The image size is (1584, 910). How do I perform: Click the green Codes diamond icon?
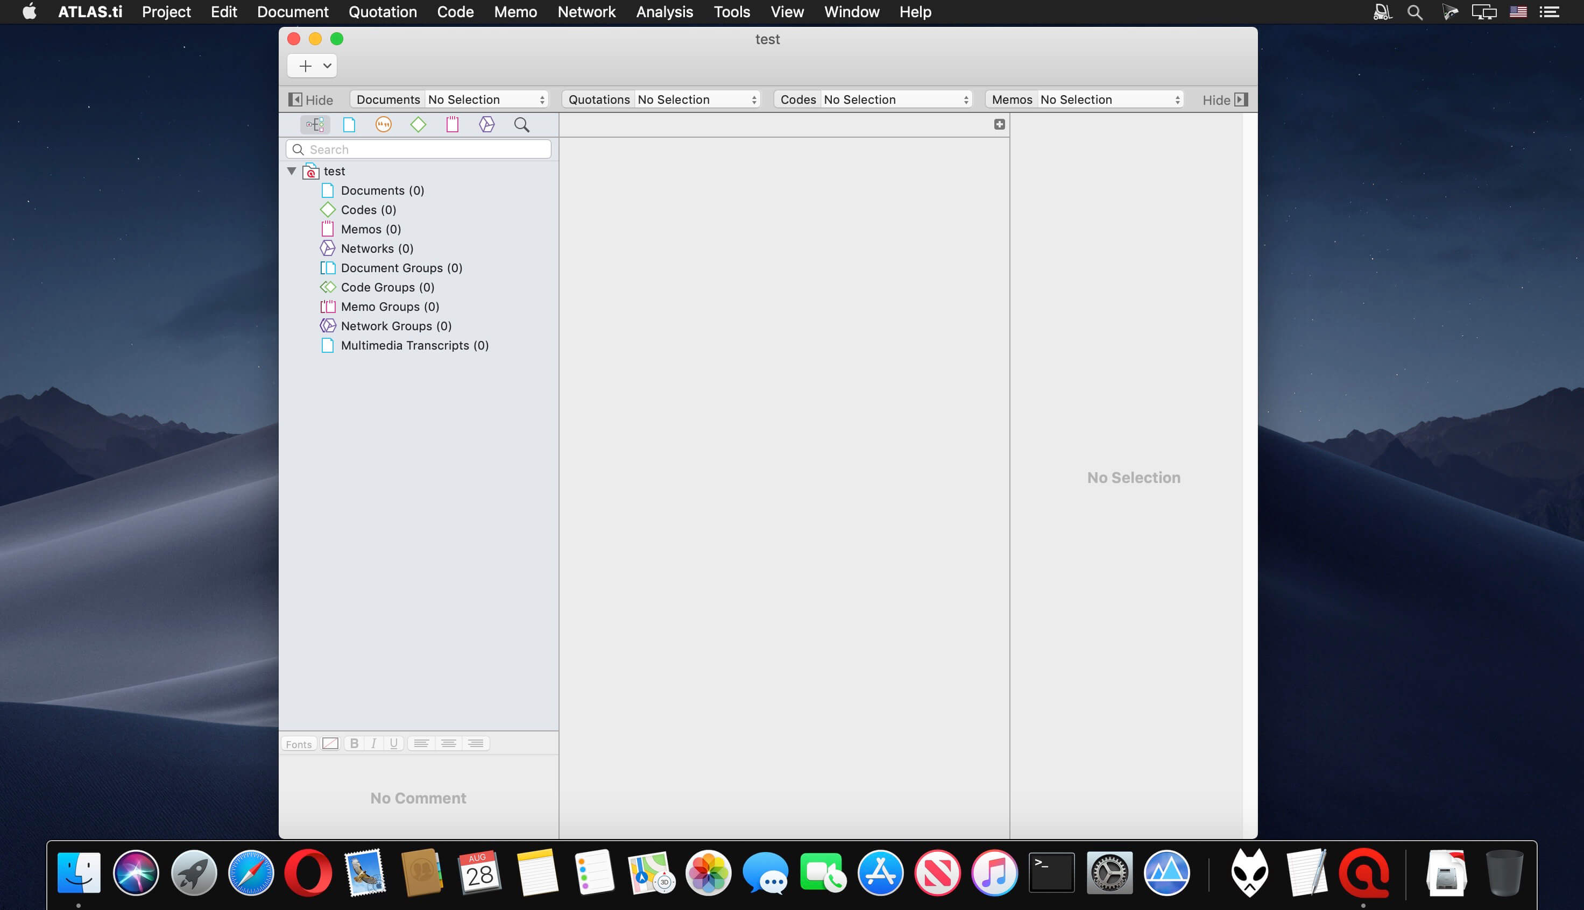pyautogui.click(x=418, y=124)
